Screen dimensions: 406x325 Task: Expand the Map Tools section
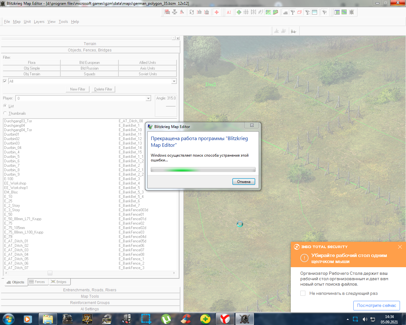tap(90, 296)
